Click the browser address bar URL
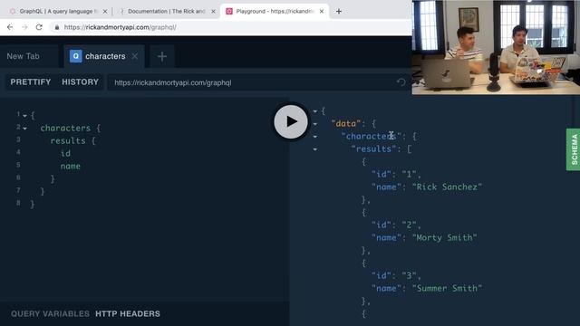This screenshot has height=326, width=580. [x=120, y=27]
